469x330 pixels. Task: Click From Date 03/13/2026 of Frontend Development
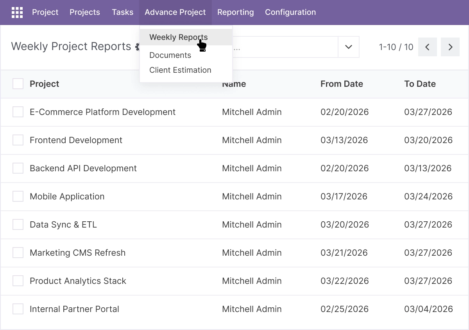point(344,140)
